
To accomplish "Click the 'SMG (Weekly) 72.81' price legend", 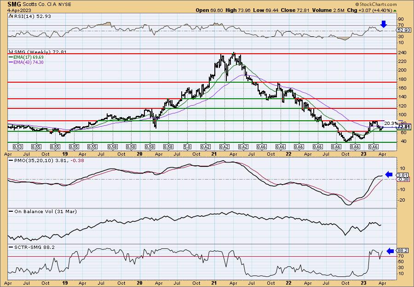I will tap(40, 52).
